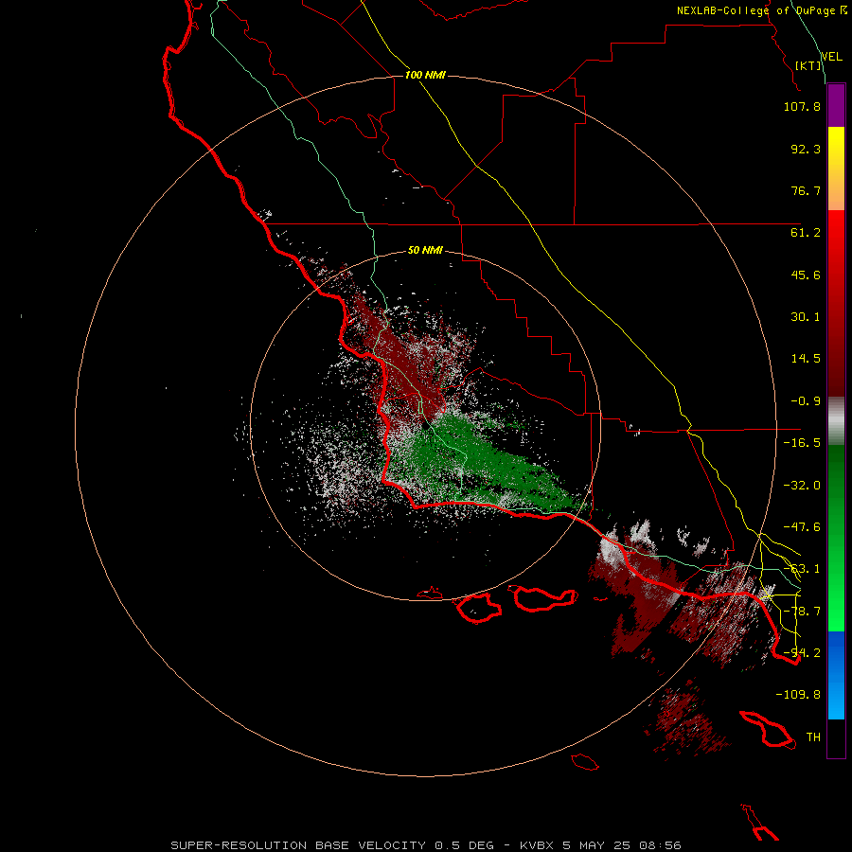Click the NEXLAB-College of DuPage credit text

pyautogui.click(x=762, y=10)
